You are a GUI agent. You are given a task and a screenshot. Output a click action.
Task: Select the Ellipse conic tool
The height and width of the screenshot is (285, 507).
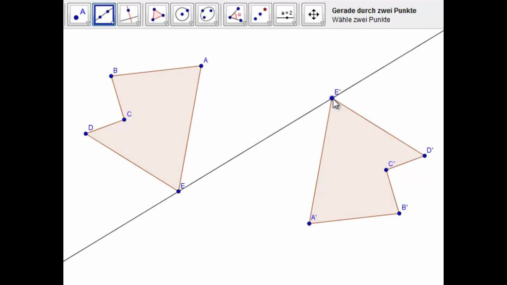click(x=207, y=15)
